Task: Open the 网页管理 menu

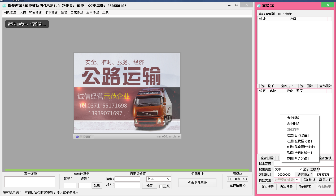Action: tap(10, 12)
